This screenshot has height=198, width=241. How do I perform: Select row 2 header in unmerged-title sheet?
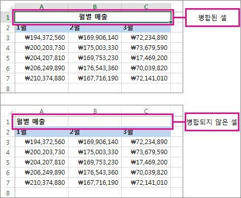point(8,132)
